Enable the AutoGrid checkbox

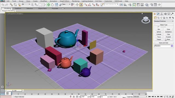pos(159,27)
